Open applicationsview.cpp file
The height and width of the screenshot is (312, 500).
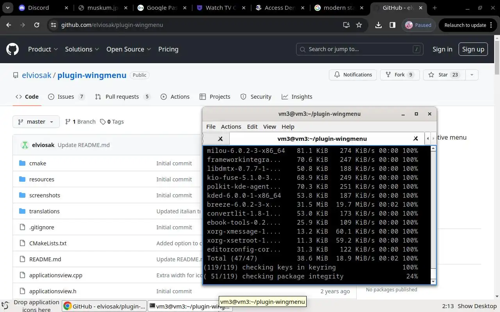click(55, 275)
